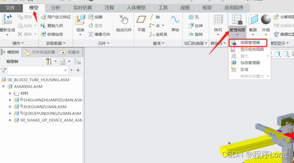This screenshot has width=294, height=163.
Task: Select 00_BLOOD_TUBE_HOUSING.ASM in tree
Action: click(38, 80)
